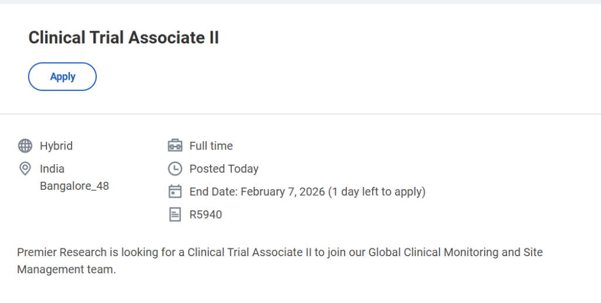Click the location pin icon next to India

(x=25, y=169)
